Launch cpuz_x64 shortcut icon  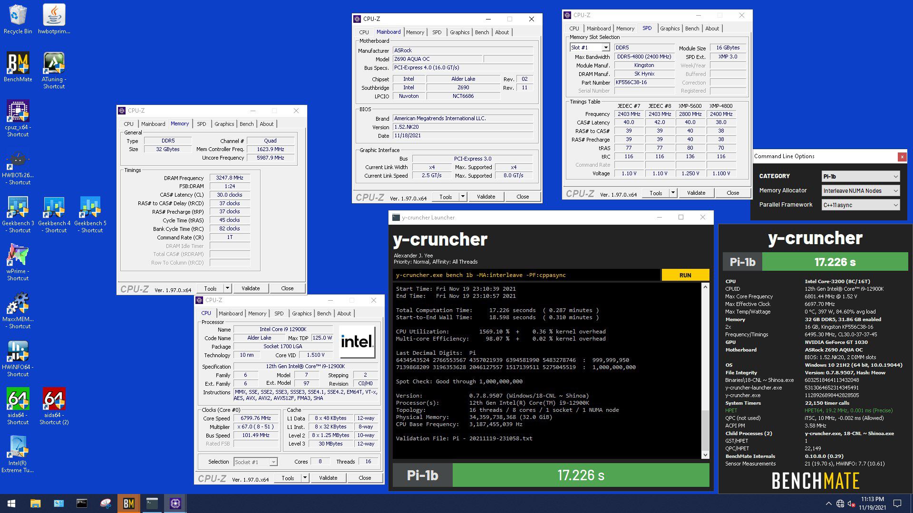click(x=18, y=118)
